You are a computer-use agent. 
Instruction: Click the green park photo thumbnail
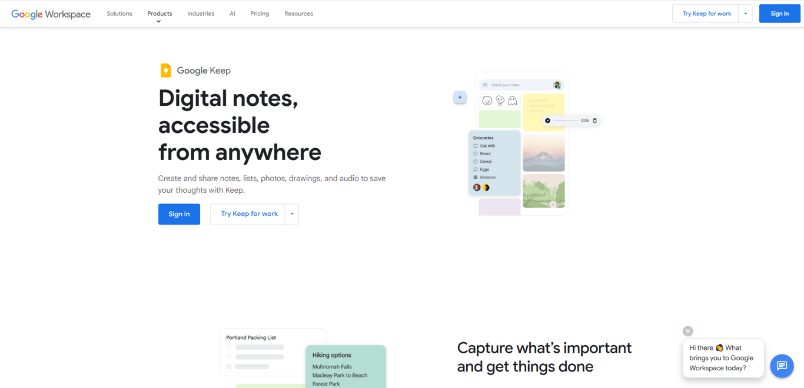coord(544,190)
